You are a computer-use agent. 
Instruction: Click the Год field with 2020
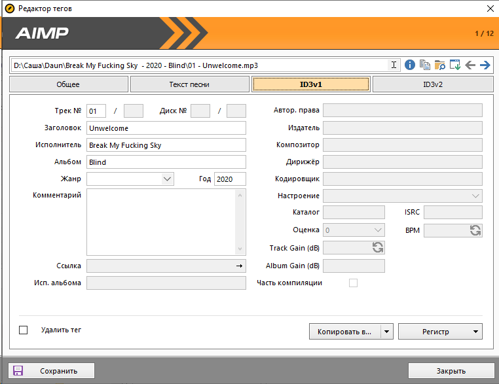click(x=230, y=179)
